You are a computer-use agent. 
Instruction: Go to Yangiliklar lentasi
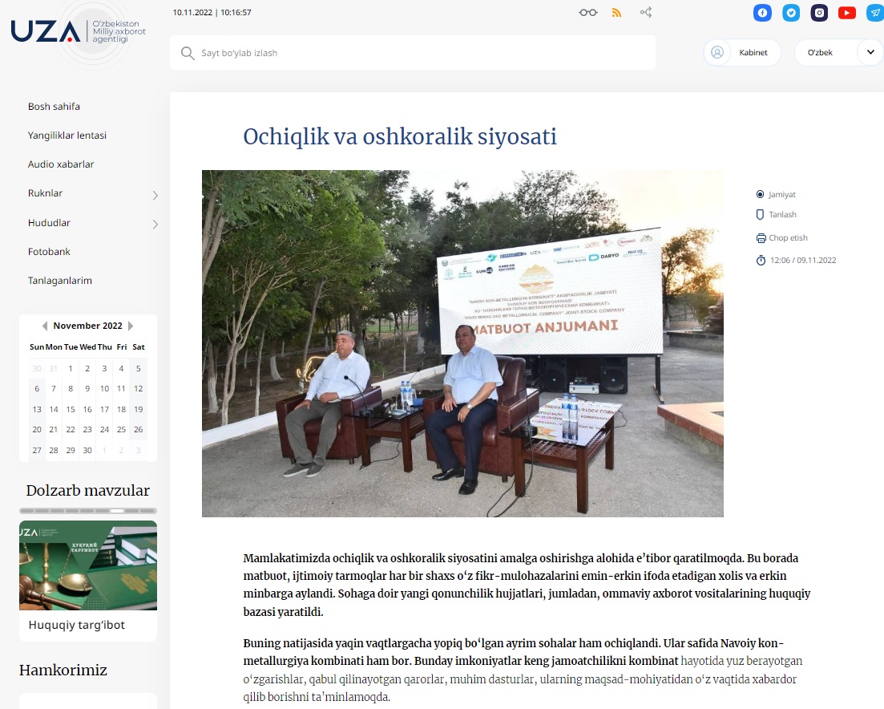tap(67, 136)
